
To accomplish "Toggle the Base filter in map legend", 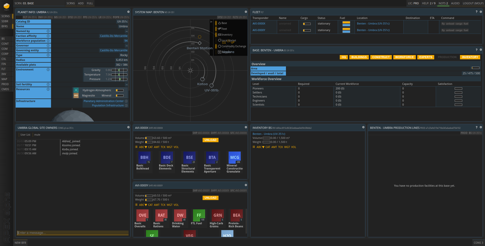I will click(222, 23).
